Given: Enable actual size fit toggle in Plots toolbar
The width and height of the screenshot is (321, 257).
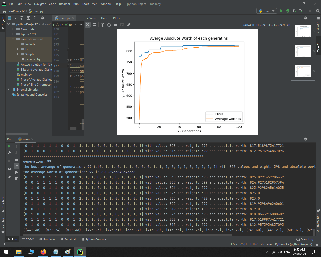Looking at the screenshot, I should 122,25.
